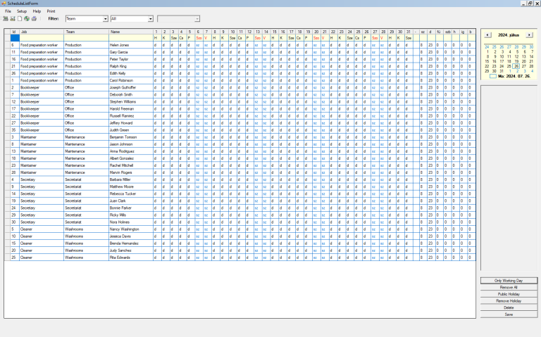Open the Print menu
This screenshot has width=541, height=337.
pos(51,11)
